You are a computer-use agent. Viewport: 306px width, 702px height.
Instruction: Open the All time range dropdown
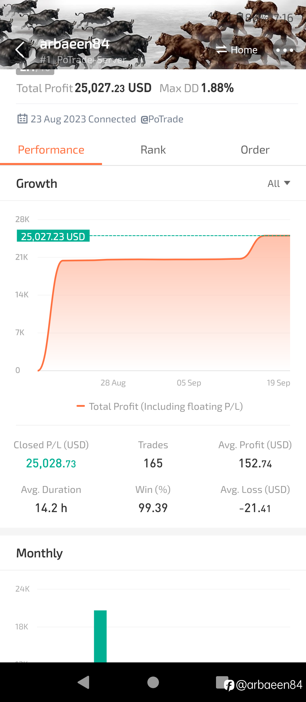[x=279, y=183]
